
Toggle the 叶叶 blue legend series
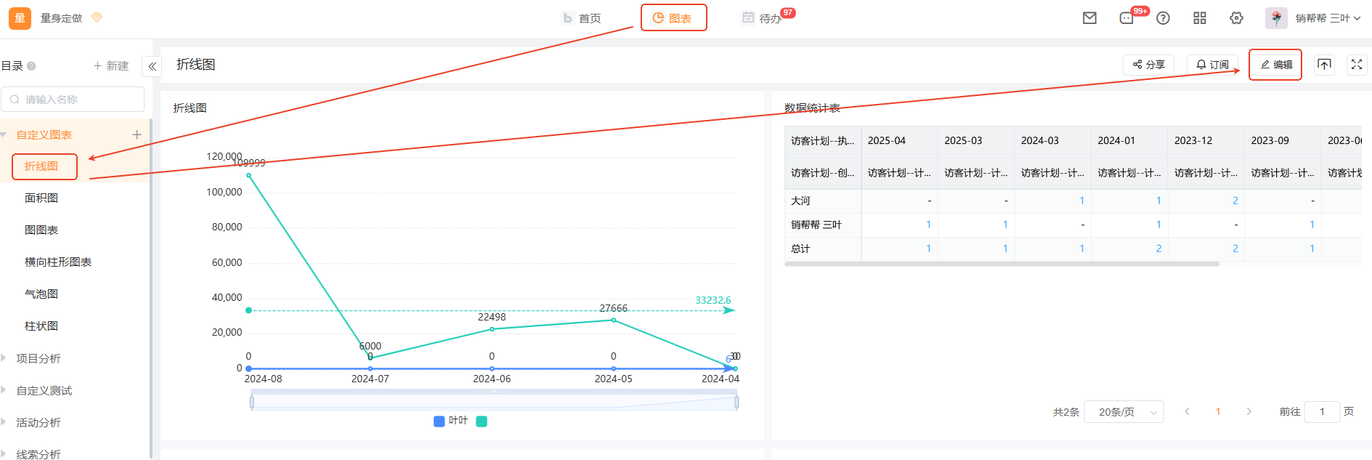point(450,421)
